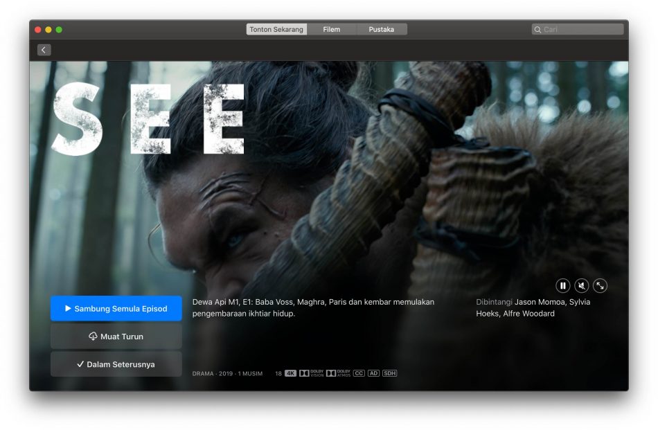This screenshot has width=658, height=430.
Task: Pause the preview trailer
Action: [x=562, y=286]
